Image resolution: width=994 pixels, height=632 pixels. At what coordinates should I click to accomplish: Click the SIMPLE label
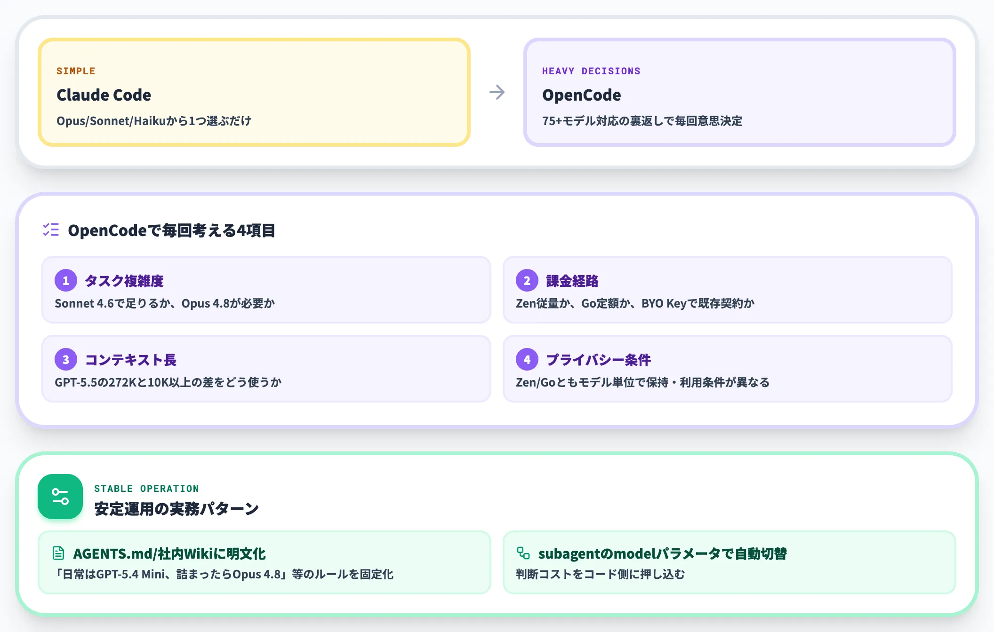point(76,71)
